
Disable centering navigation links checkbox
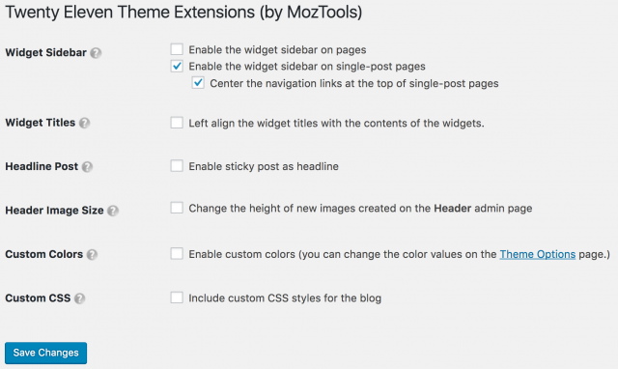[x=198, y=83]
